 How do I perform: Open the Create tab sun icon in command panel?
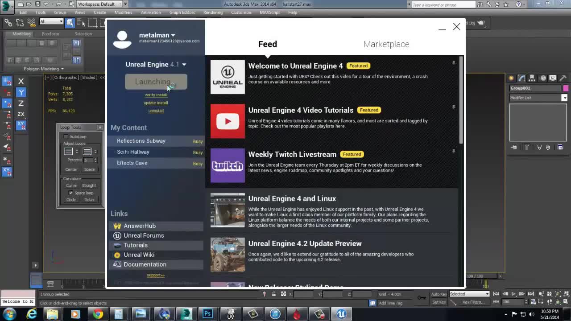pos(512,78)
